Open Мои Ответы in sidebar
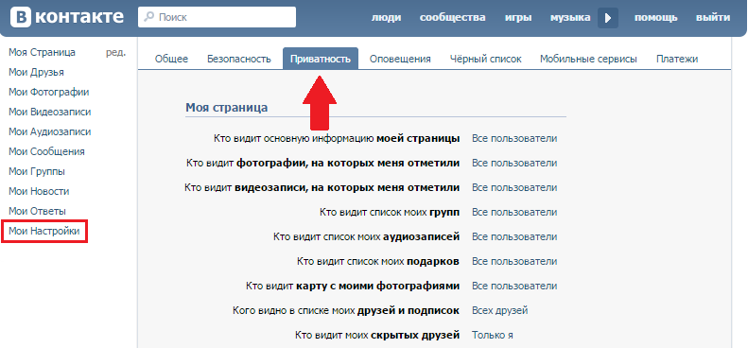This screenshot has width=748, height=348. pyautogui.click(x=37, y=211)
